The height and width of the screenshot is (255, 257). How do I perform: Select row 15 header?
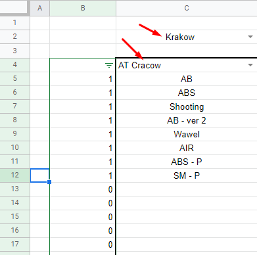click(x=14, y=217)
